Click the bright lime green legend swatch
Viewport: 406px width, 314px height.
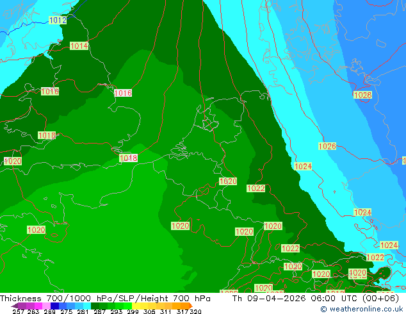127,306
